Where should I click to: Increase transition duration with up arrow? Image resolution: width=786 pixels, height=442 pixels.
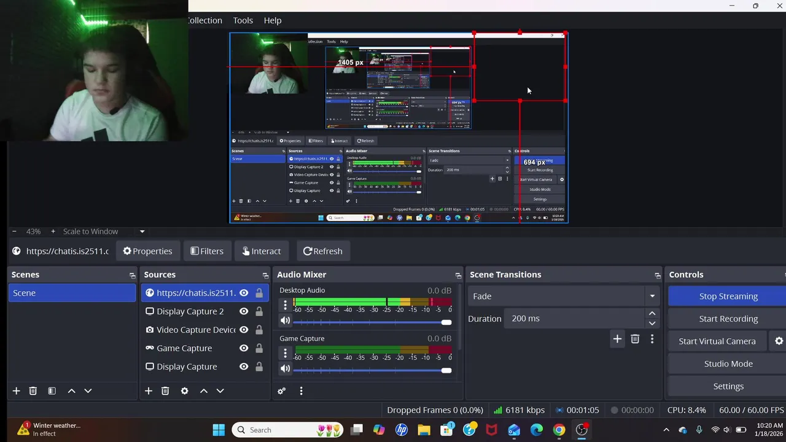click(x=652, y=314)
